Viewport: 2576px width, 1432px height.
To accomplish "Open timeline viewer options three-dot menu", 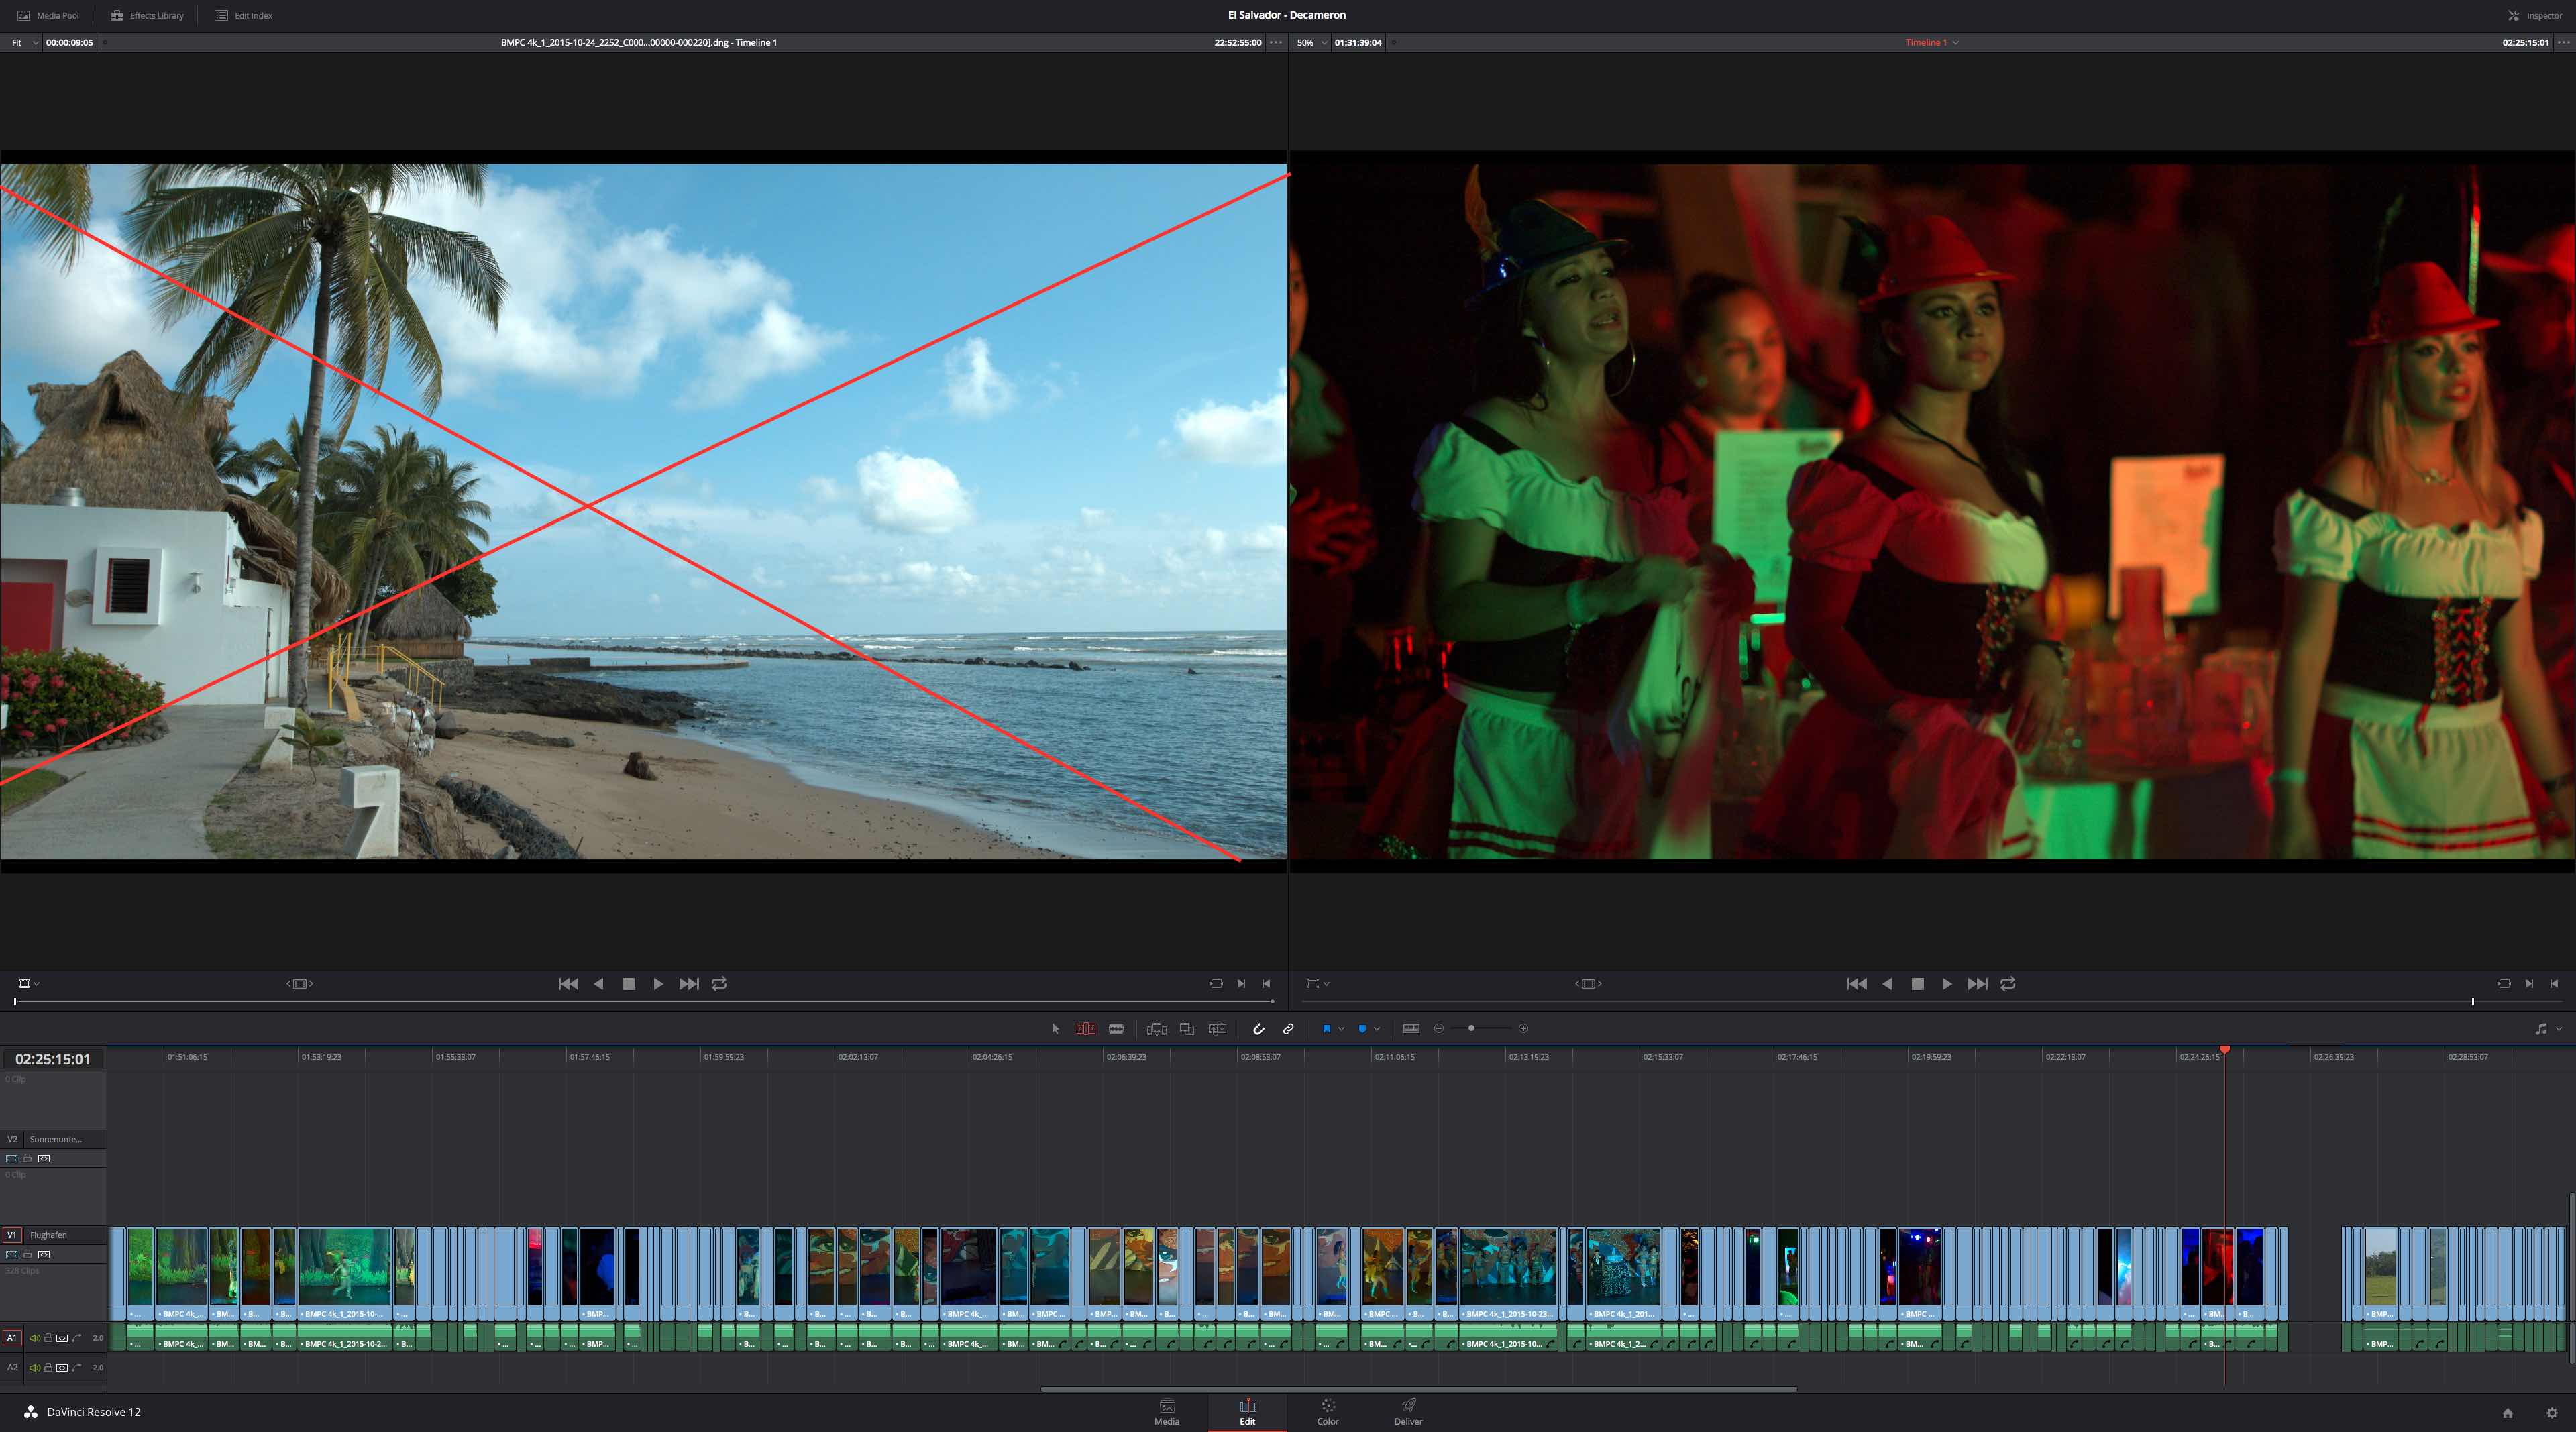I will [x=2563, y=42].
